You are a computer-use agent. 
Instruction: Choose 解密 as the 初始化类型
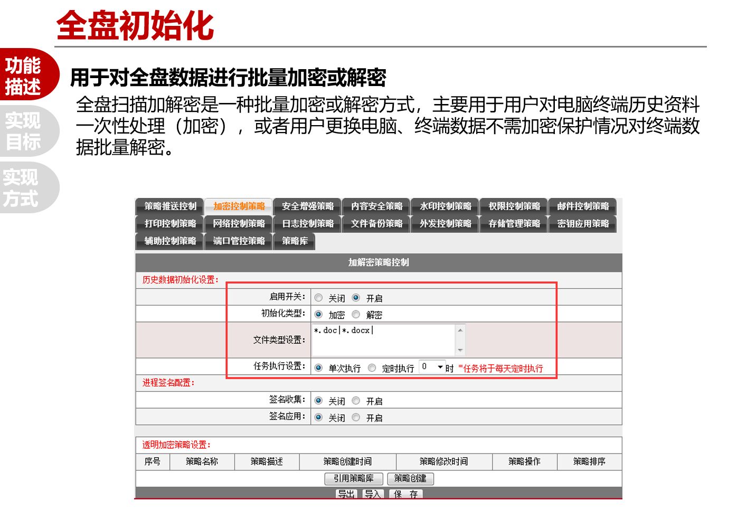tap(356, 315)
